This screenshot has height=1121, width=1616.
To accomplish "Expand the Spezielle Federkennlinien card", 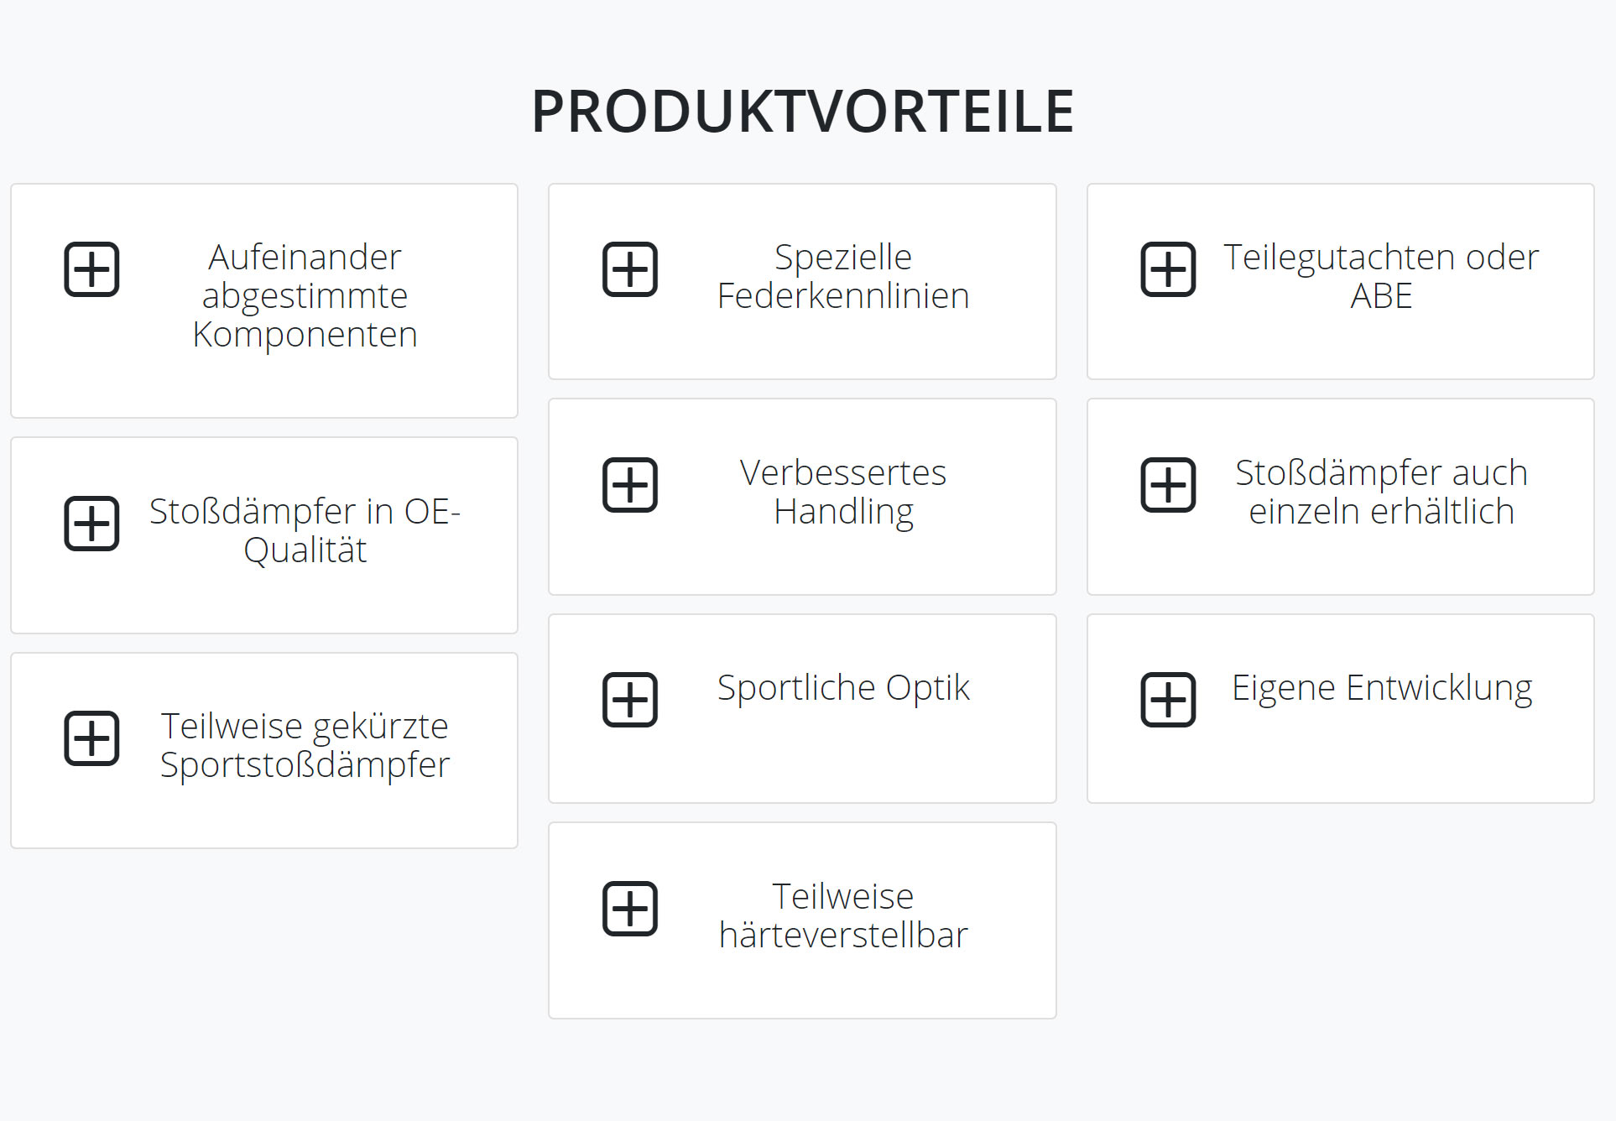I will (842, 276).
